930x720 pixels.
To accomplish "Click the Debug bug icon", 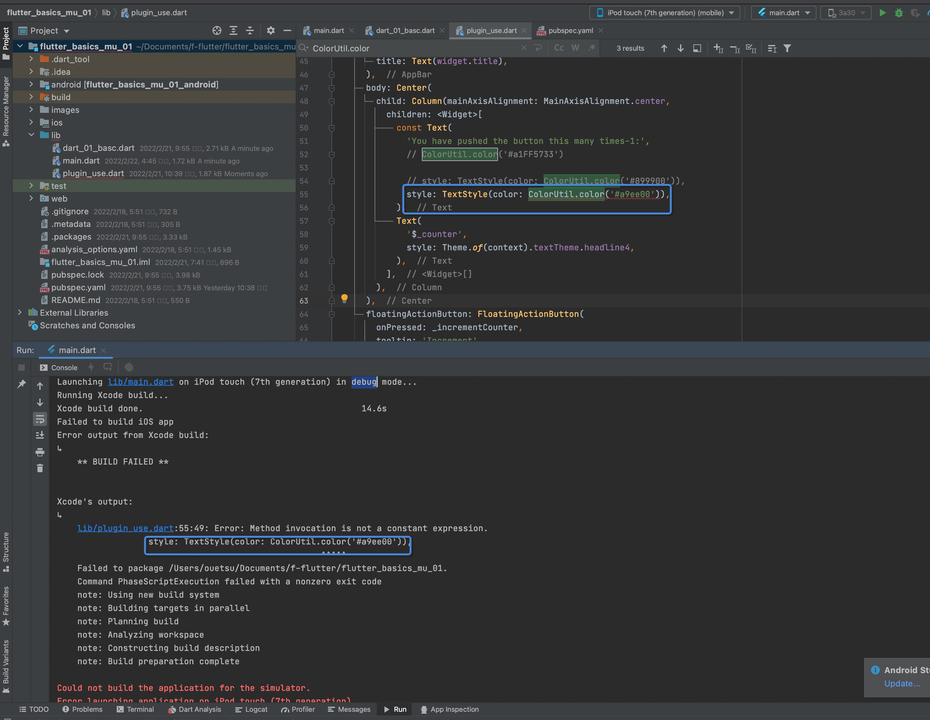I will (899, 13).
